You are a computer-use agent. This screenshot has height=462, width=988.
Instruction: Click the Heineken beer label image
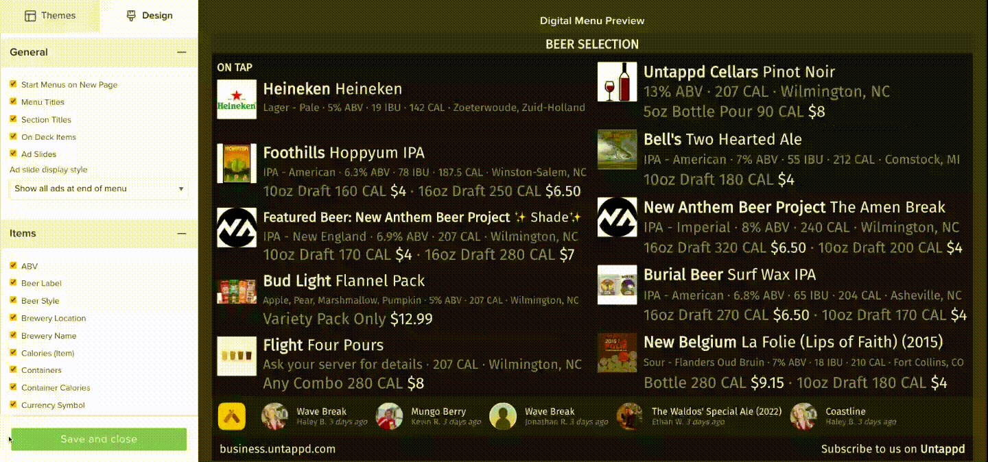[237, 99]
